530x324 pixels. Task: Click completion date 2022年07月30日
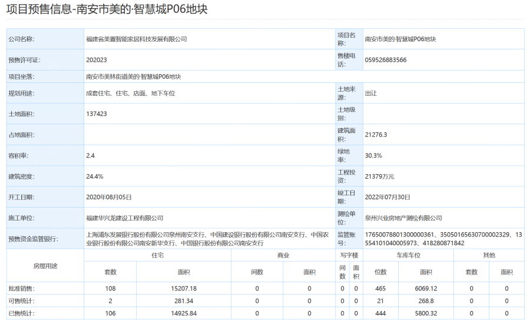point(387,197)
